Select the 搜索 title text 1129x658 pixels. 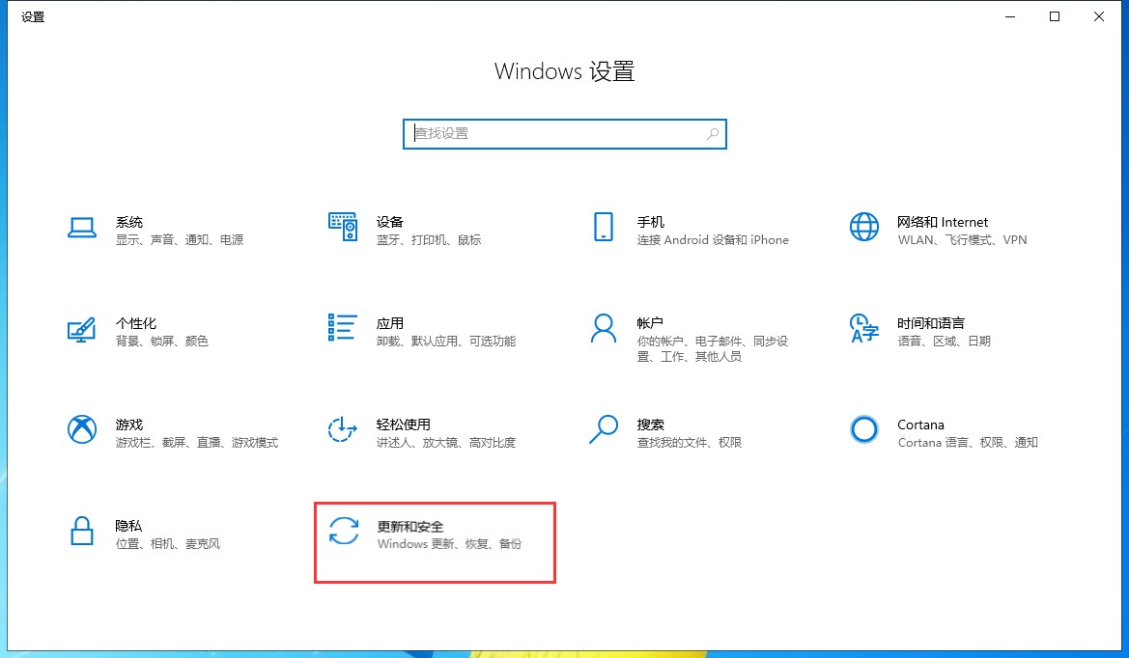coord(651,425)
